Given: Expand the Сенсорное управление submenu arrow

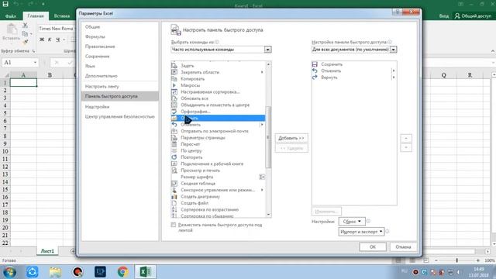Looking at the screenshot, I should click(262, 190).
